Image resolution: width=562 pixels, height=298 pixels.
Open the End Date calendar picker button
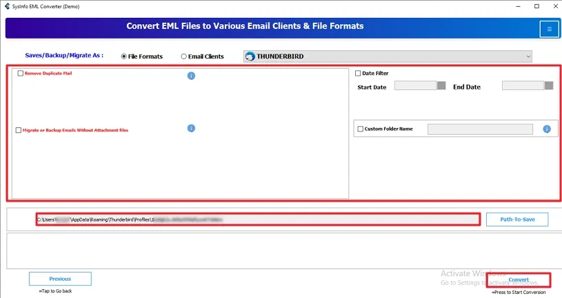click(x=549, y=85)
